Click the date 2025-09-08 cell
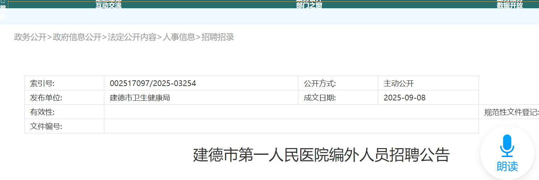Screen dimensions: 539x180 click(405, 98)
